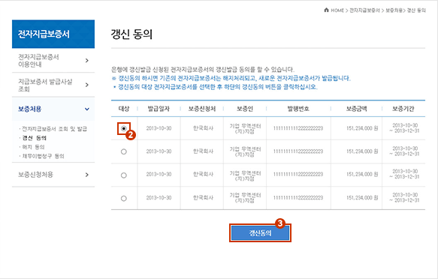The width and height of the screenshot is (438, 279).
Task: Choose the fourth row's 대상 radio button
Action: (x=124, y=199)
